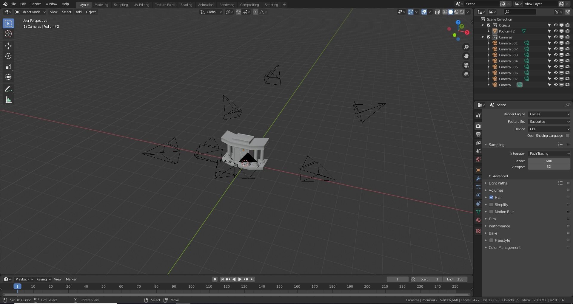The image size is (573, 304).
Task: Open Modifiers properties wrench icon
Action: pyautogui.click(x=478, y=179)
